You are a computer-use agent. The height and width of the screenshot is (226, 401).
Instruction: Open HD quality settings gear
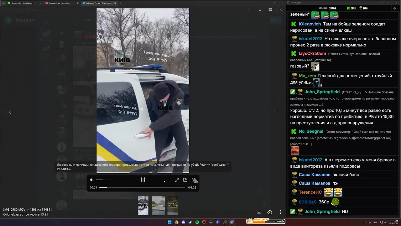pos(194,180)
